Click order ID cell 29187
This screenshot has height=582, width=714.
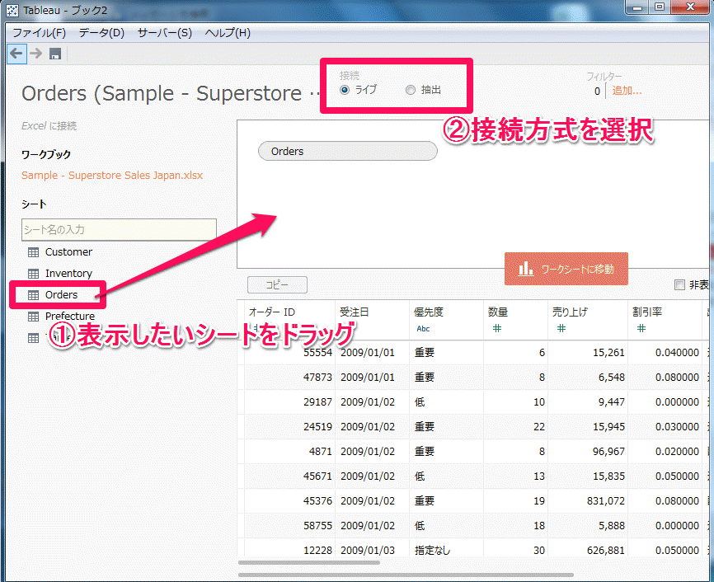click(x=318, y=402)
